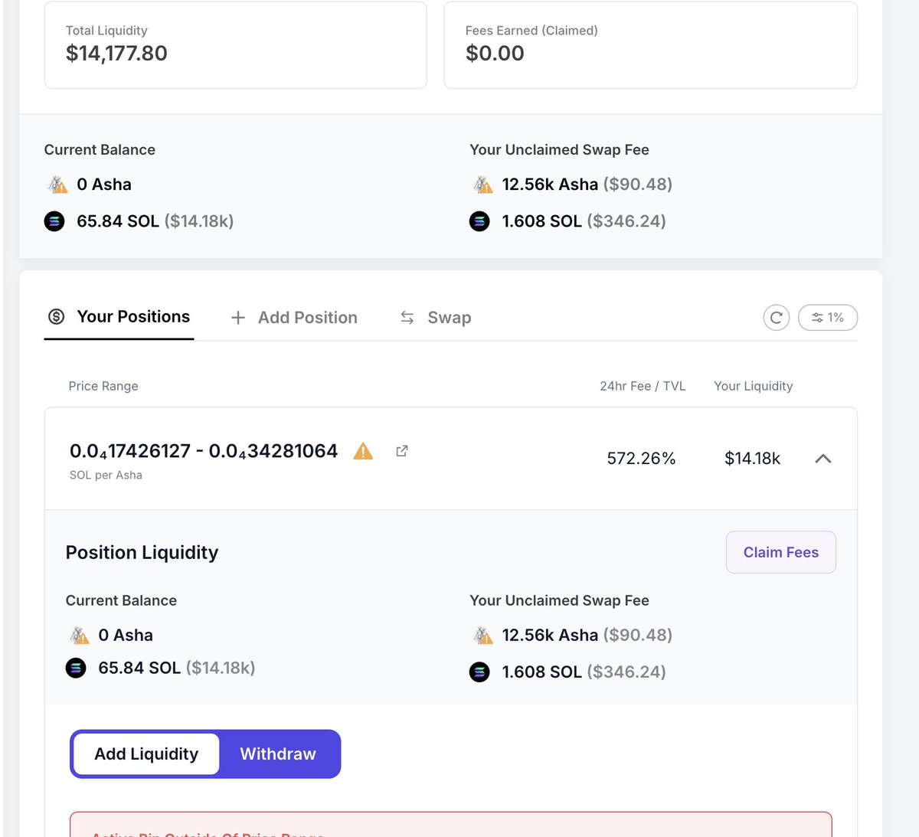Switch the toggle to Withdraw
This screenshot has width=919, height=837.
[278, 754]
